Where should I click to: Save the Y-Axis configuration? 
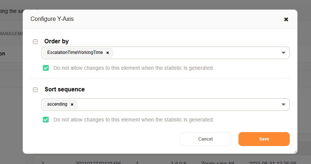264,139
